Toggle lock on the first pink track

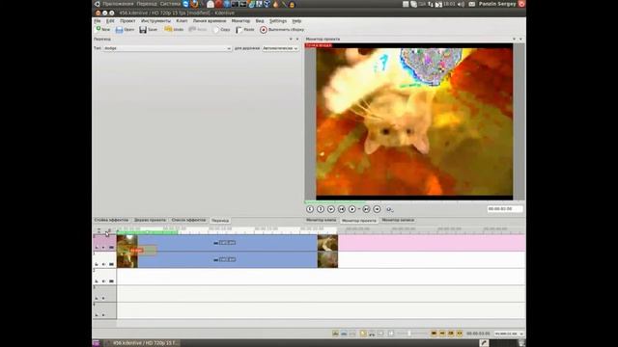click(x=97, y=248)
